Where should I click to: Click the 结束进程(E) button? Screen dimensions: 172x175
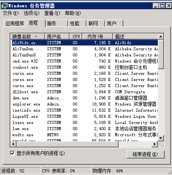(x=146, y=154)
